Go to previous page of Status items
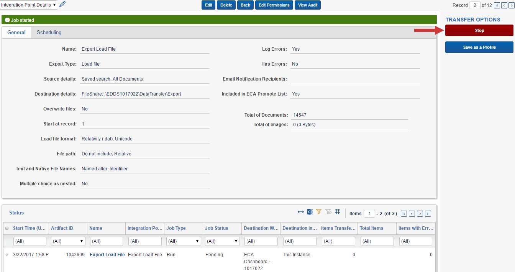The height and width of the screenshot is (272, 515). 412,214
